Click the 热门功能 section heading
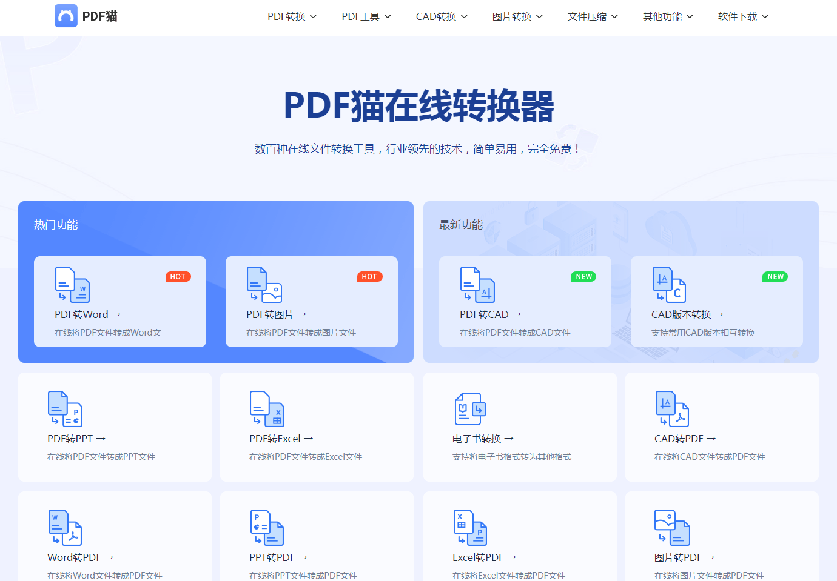 [x=56, y=225]
